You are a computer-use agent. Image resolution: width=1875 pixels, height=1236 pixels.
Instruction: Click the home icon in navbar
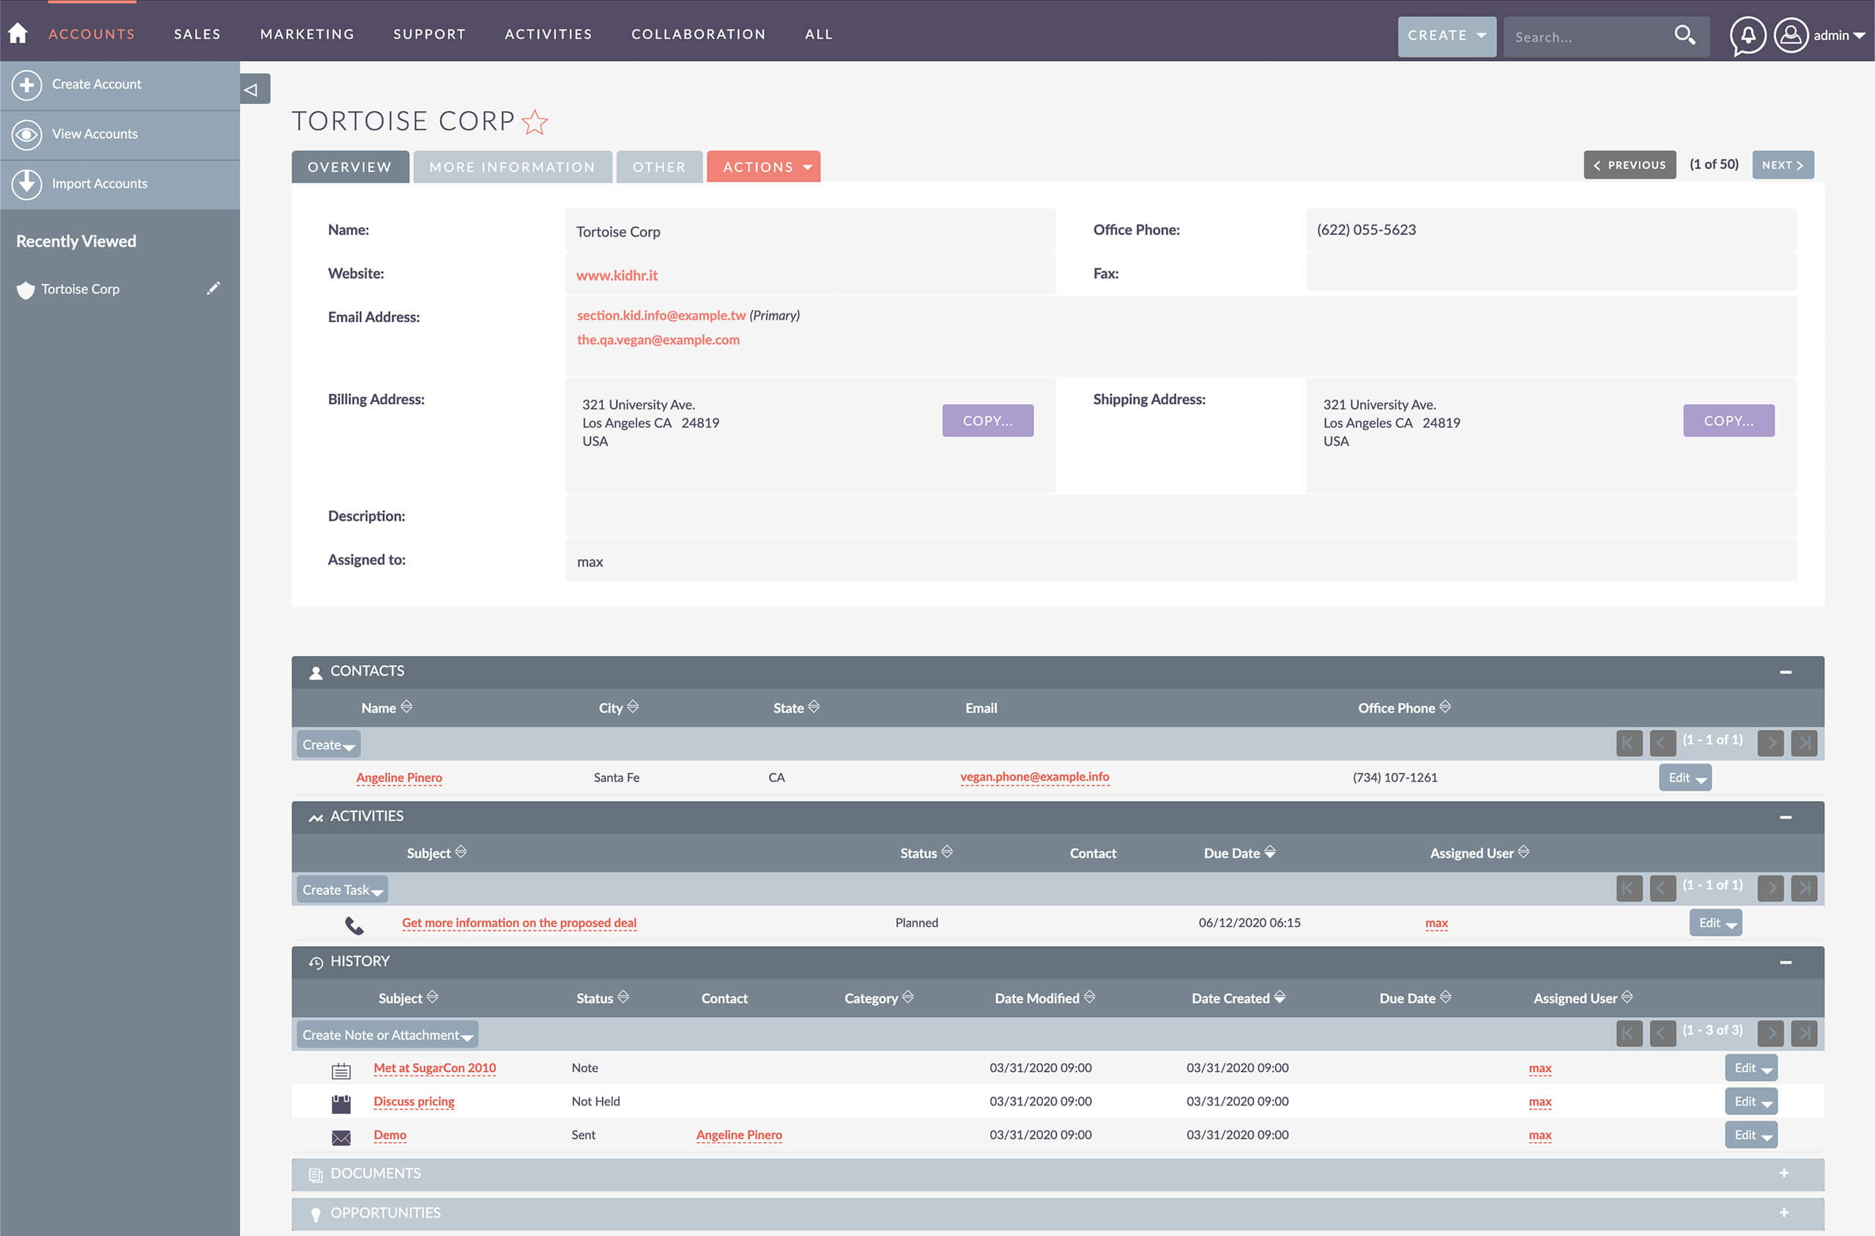coord(18,33)
